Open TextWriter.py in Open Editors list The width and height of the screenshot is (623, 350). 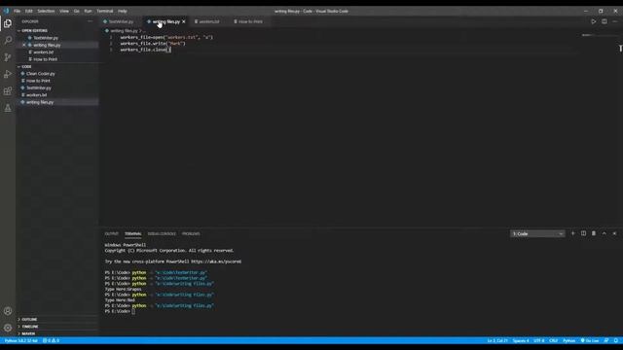(x=46, y=38)
